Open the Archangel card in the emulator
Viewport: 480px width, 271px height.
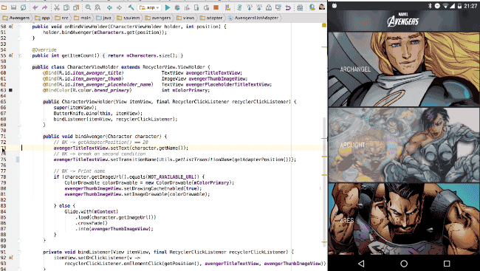point(404,69)
